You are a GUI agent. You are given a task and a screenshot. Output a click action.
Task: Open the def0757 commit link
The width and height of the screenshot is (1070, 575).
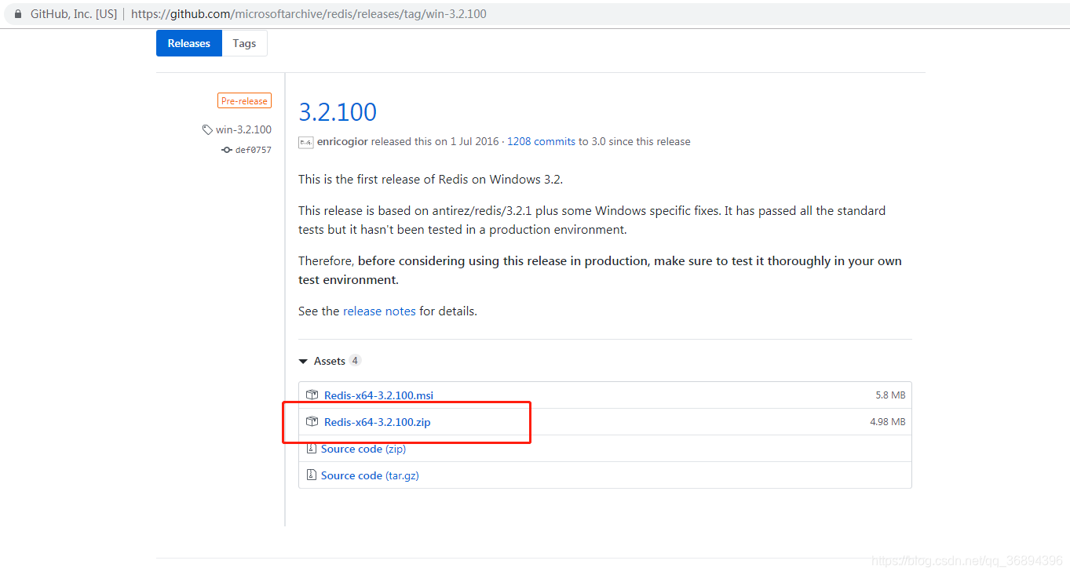click(253, 150)
